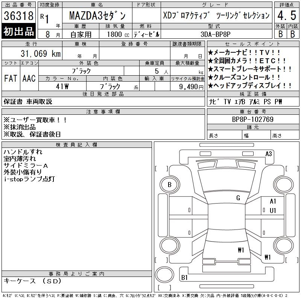Screen dimensions: 301x301
Task: Click genuine equipment line ナビ TV エアB
Action: click(x=245, y=102)
